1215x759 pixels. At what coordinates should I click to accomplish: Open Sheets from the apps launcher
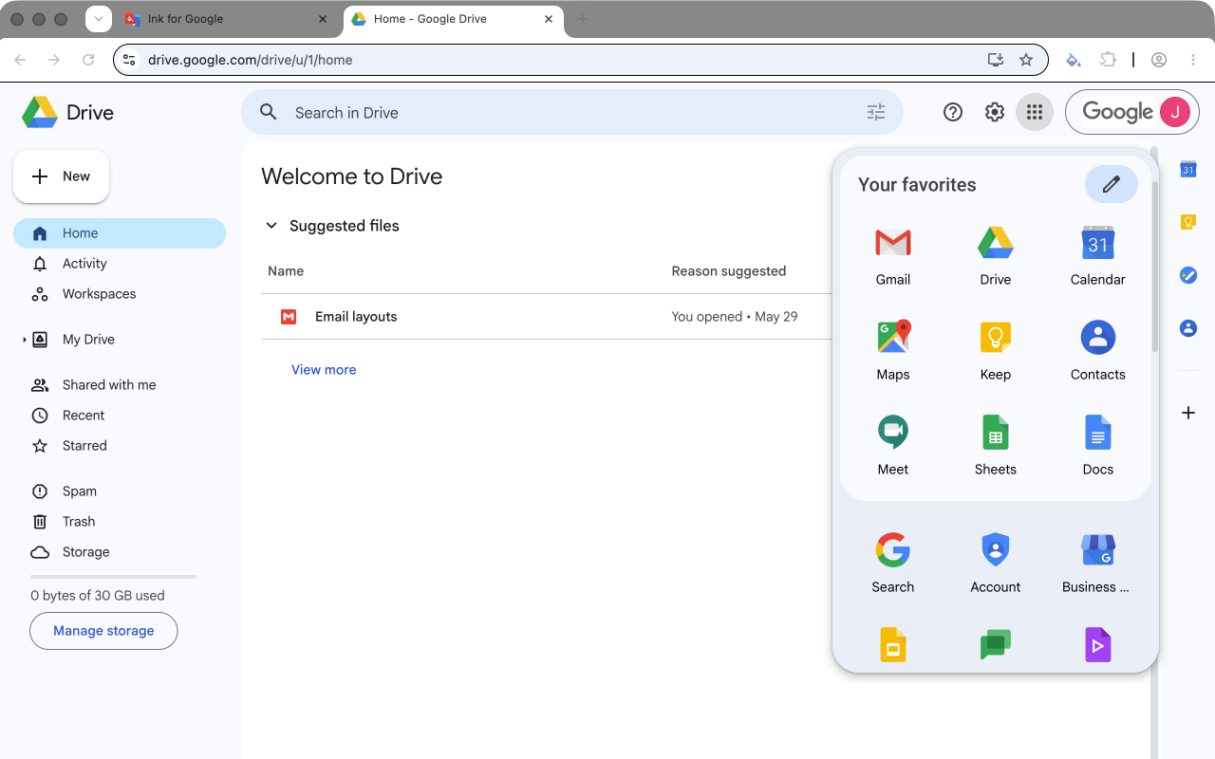[x=996, y=446]
